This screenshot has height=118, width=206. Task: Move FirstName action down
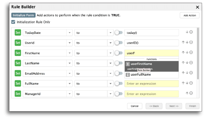click(187, 52)
